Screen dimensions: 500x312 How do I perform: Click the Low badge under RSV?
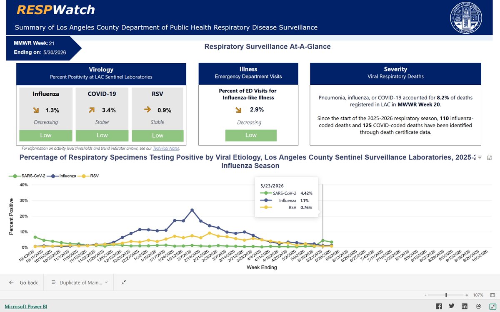(157, 135)
